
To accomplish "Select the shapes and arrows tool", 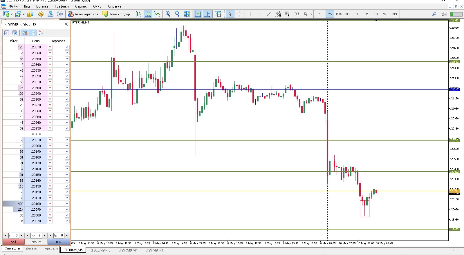I will (306, 14).
